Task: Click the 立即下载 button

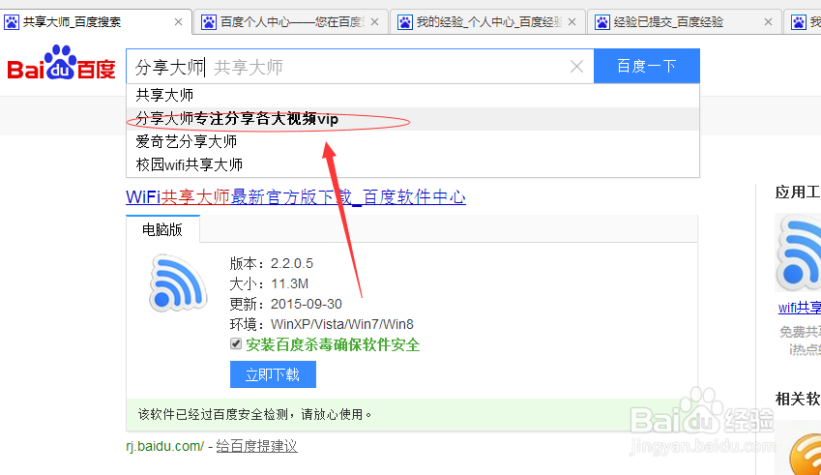Action: pos(273,374)
